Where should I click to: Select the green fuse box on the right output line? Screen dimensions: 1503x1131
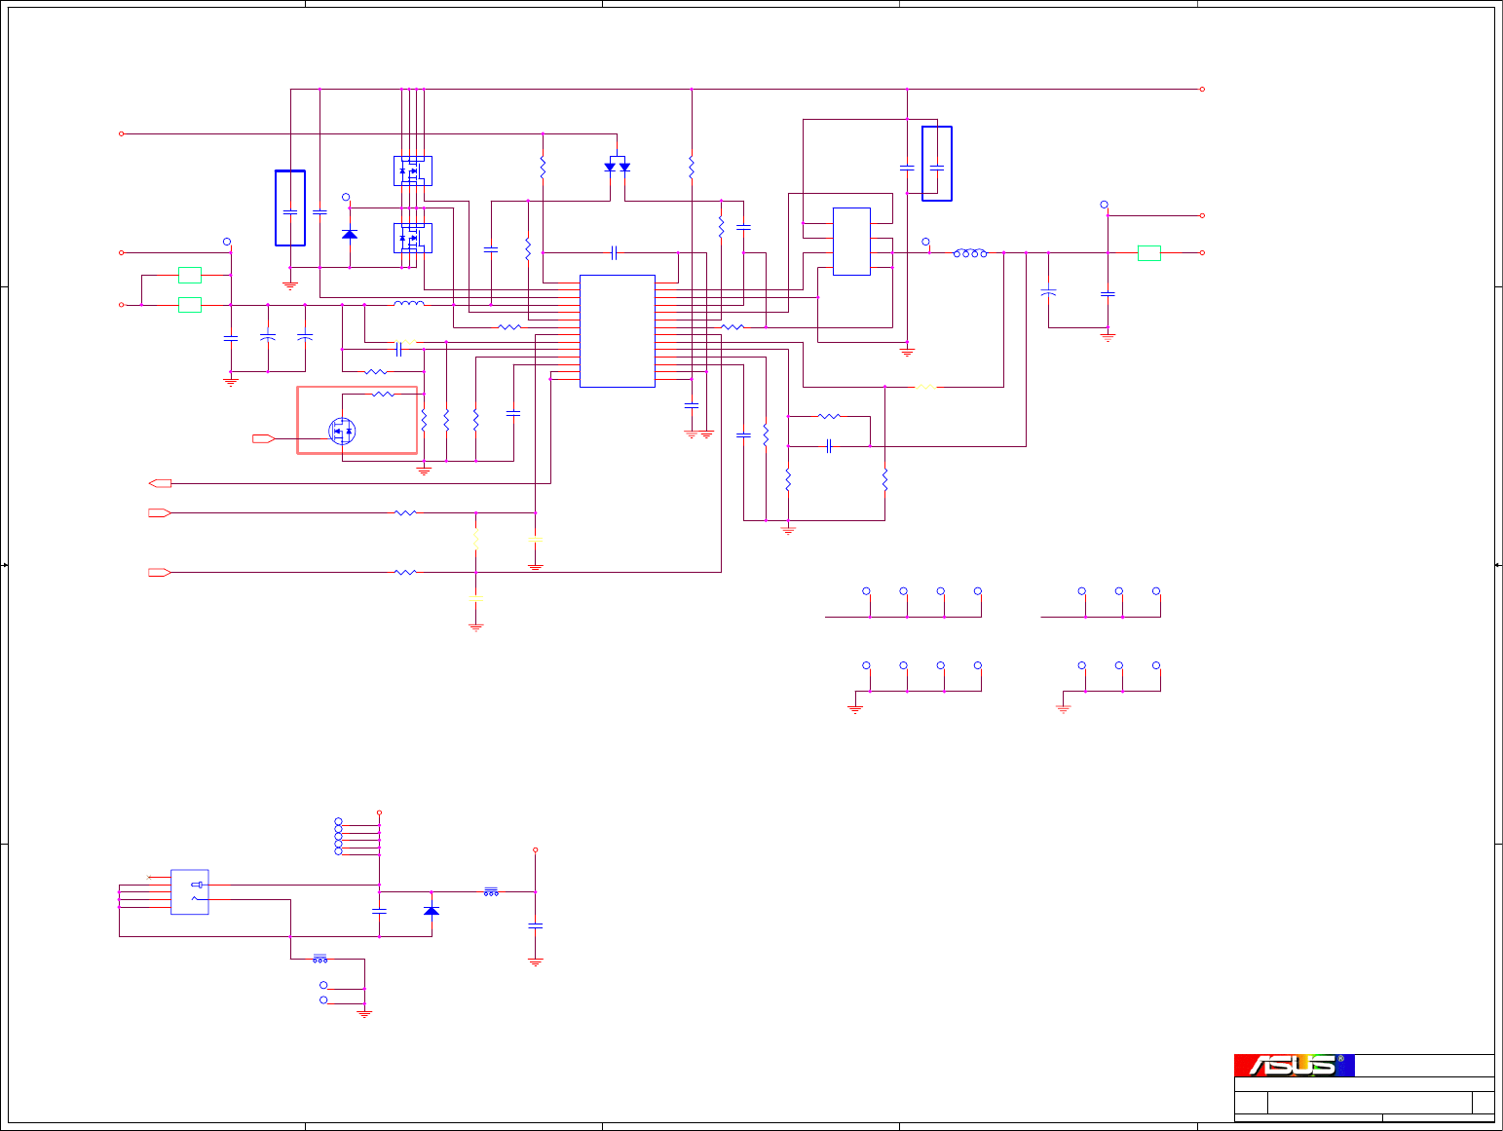1149,253
